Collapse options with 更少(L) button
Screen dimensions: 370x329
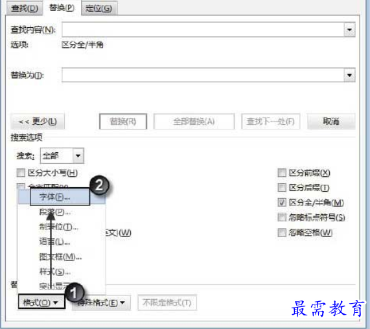38,122
